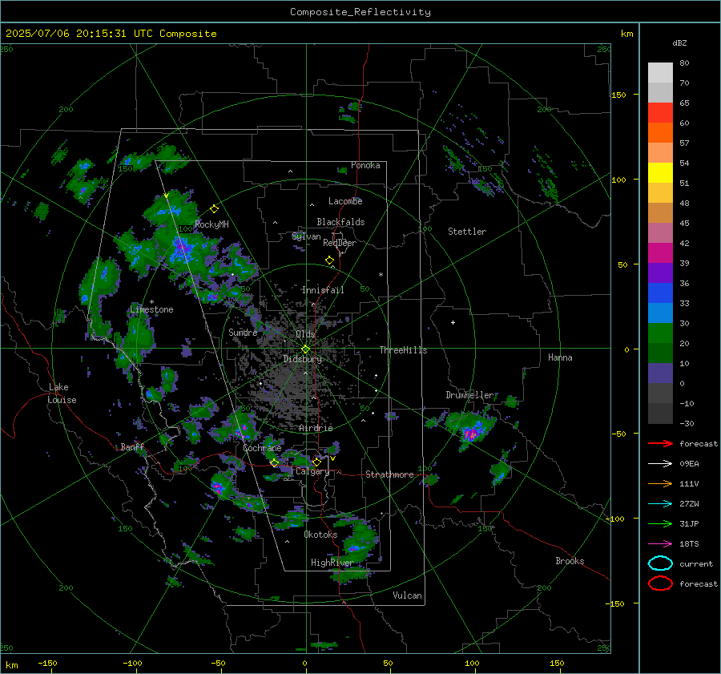This screenshot has height=674, width=721.
Task: Click the asterisk marker above Limestone label
Action: [151, 302]
